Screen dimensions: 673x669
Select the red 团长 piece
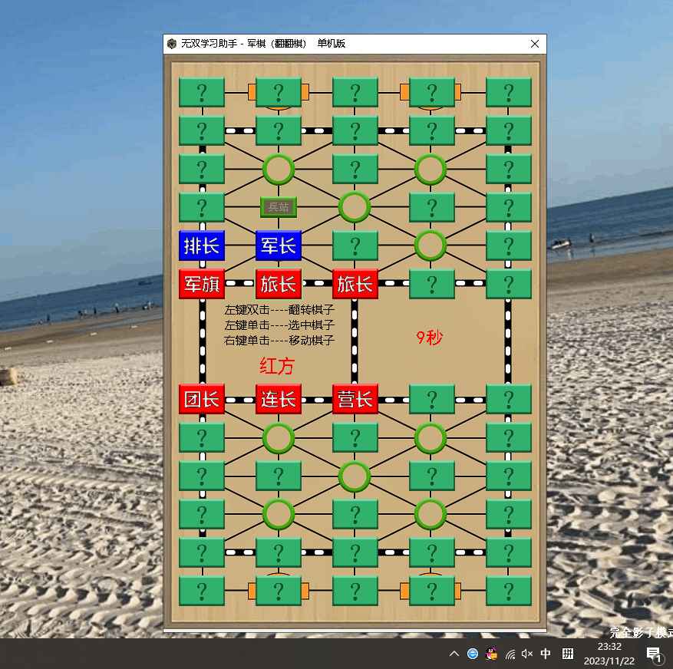pyautogui.click(x=201, y=399)
